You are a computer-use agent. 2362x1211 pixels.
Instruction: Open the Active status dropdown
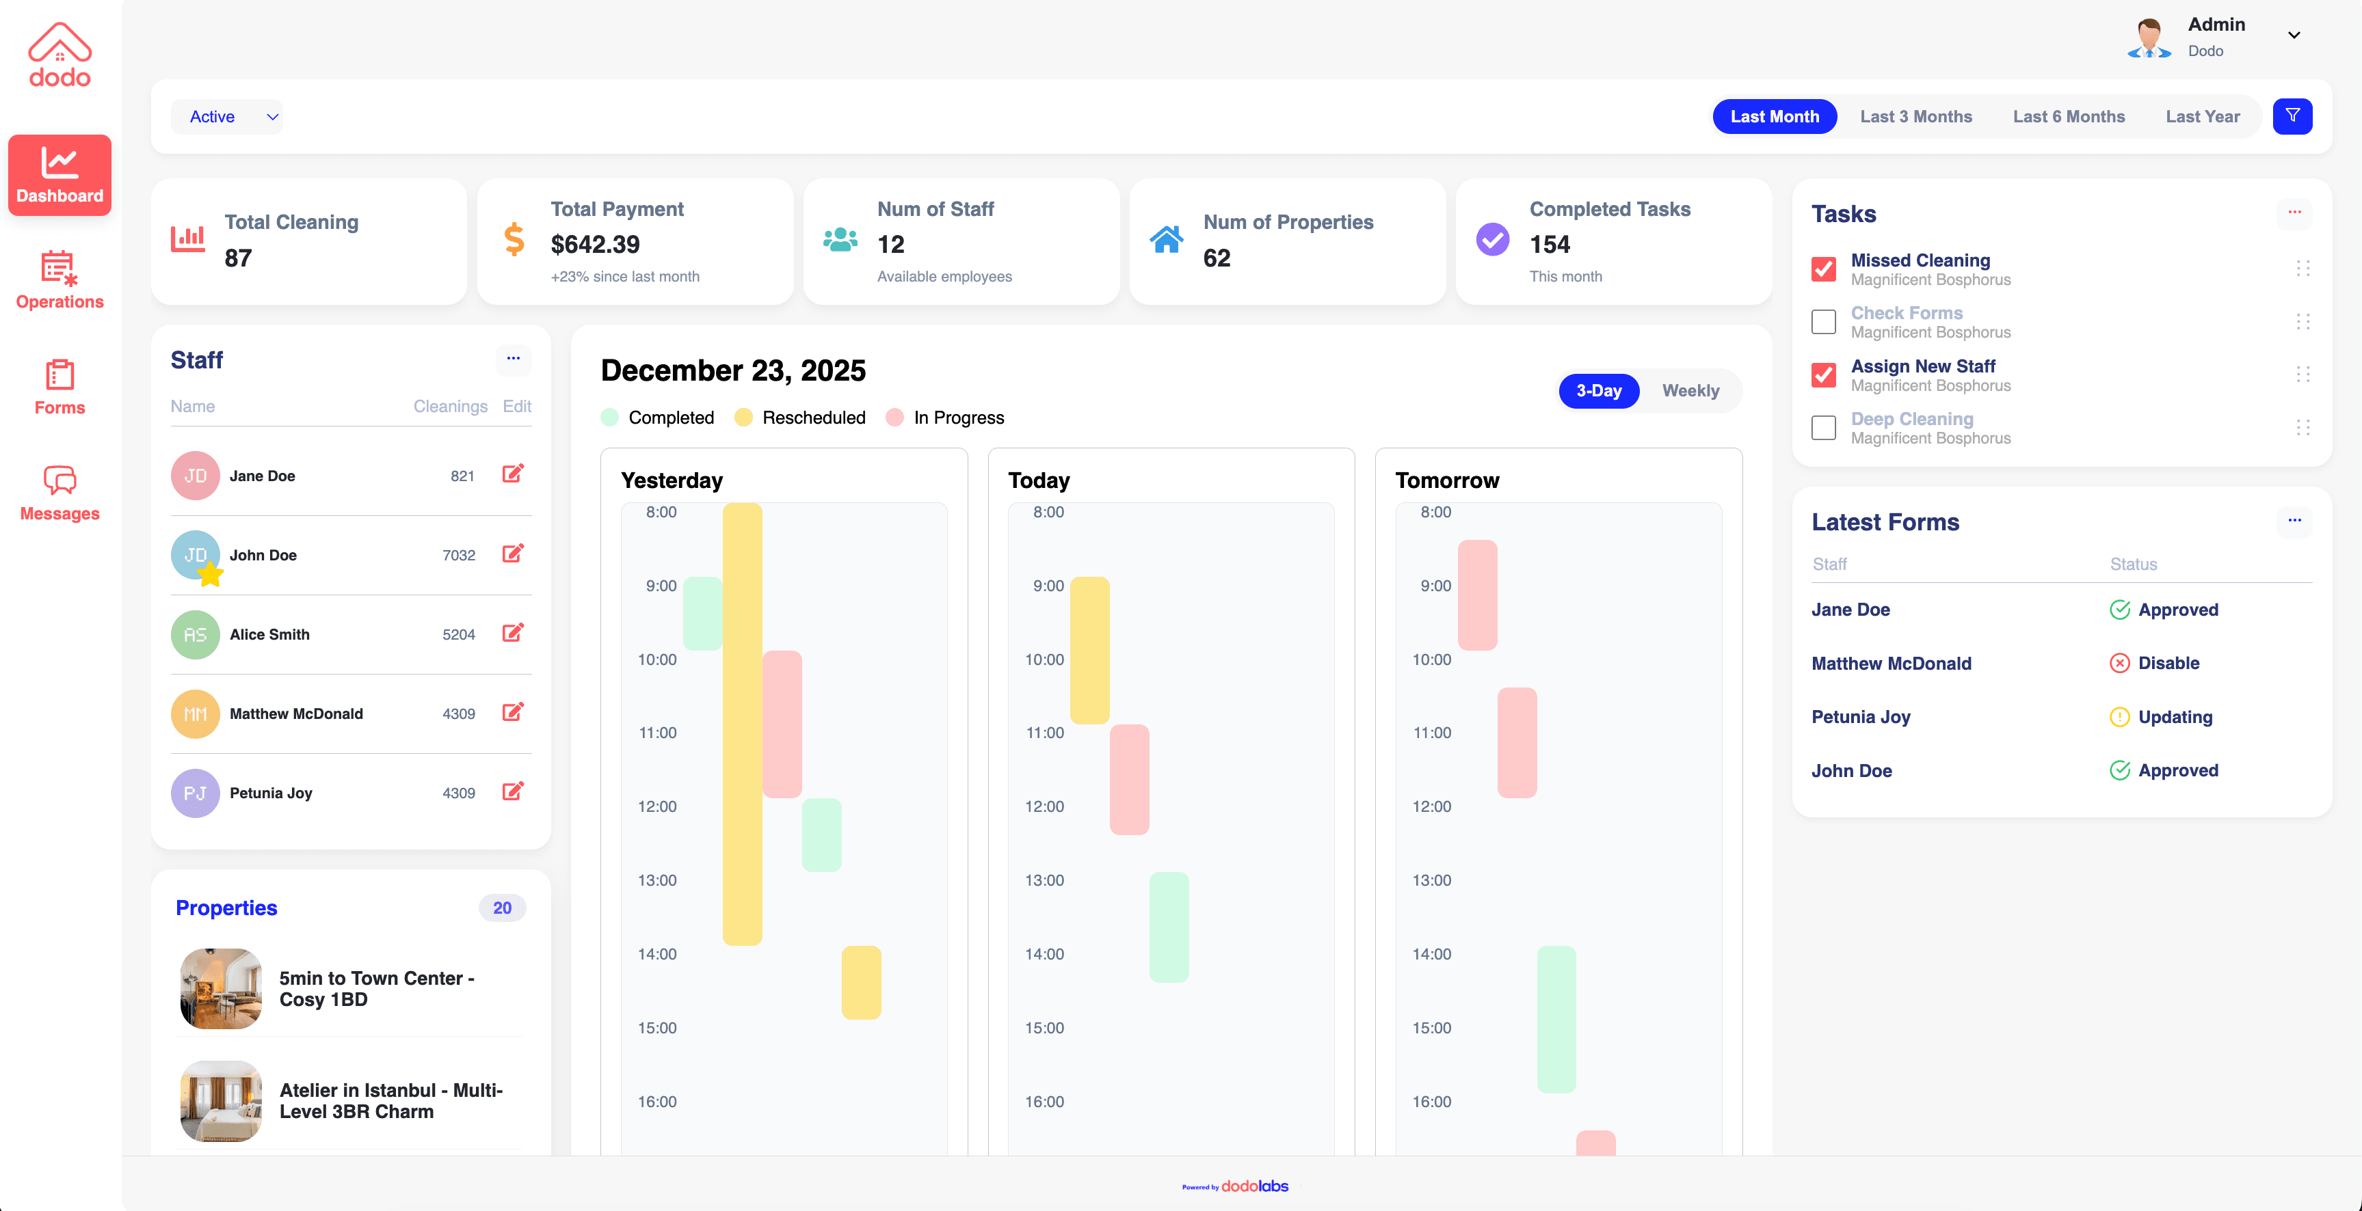pyautogui.click(x=226, y=116)
